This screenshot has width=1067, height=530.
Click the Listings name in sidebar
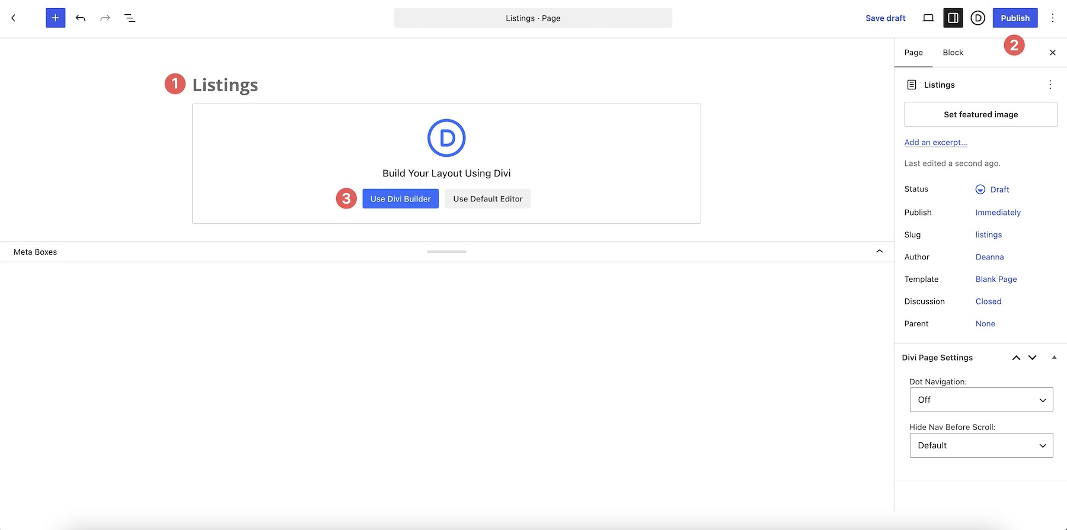(x=939, y=85)
